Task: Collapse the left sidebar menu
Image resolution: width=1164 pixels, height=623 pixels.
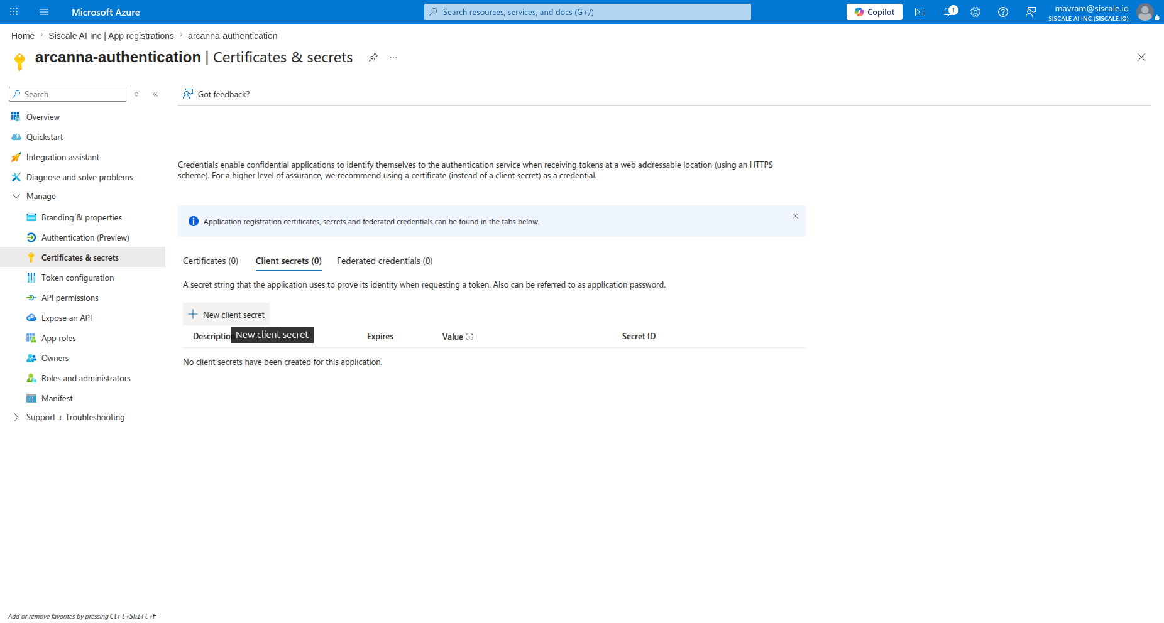Action: tap(155, 94)
